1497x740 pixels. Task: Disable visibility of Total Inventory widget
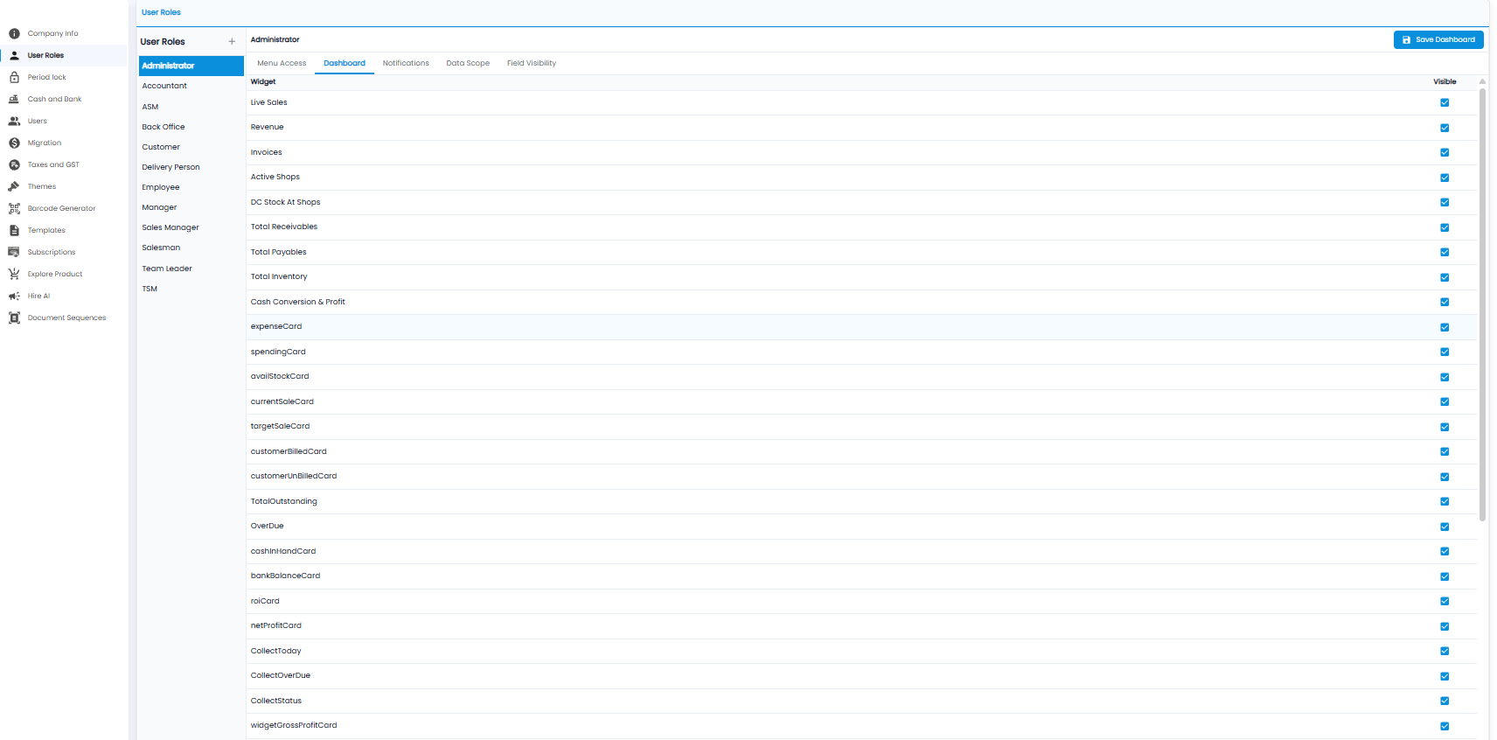click(1445, 277)
